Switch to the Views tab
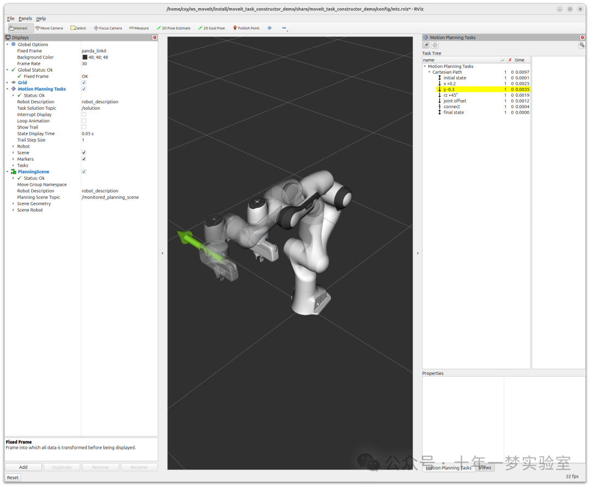Screen dimensions: 590x487 click(x=485, y=467)
